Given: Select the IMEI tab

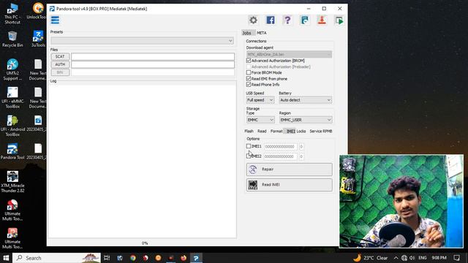Looking at the screenshot, I should pyautogui.click(x=290, y=131).
